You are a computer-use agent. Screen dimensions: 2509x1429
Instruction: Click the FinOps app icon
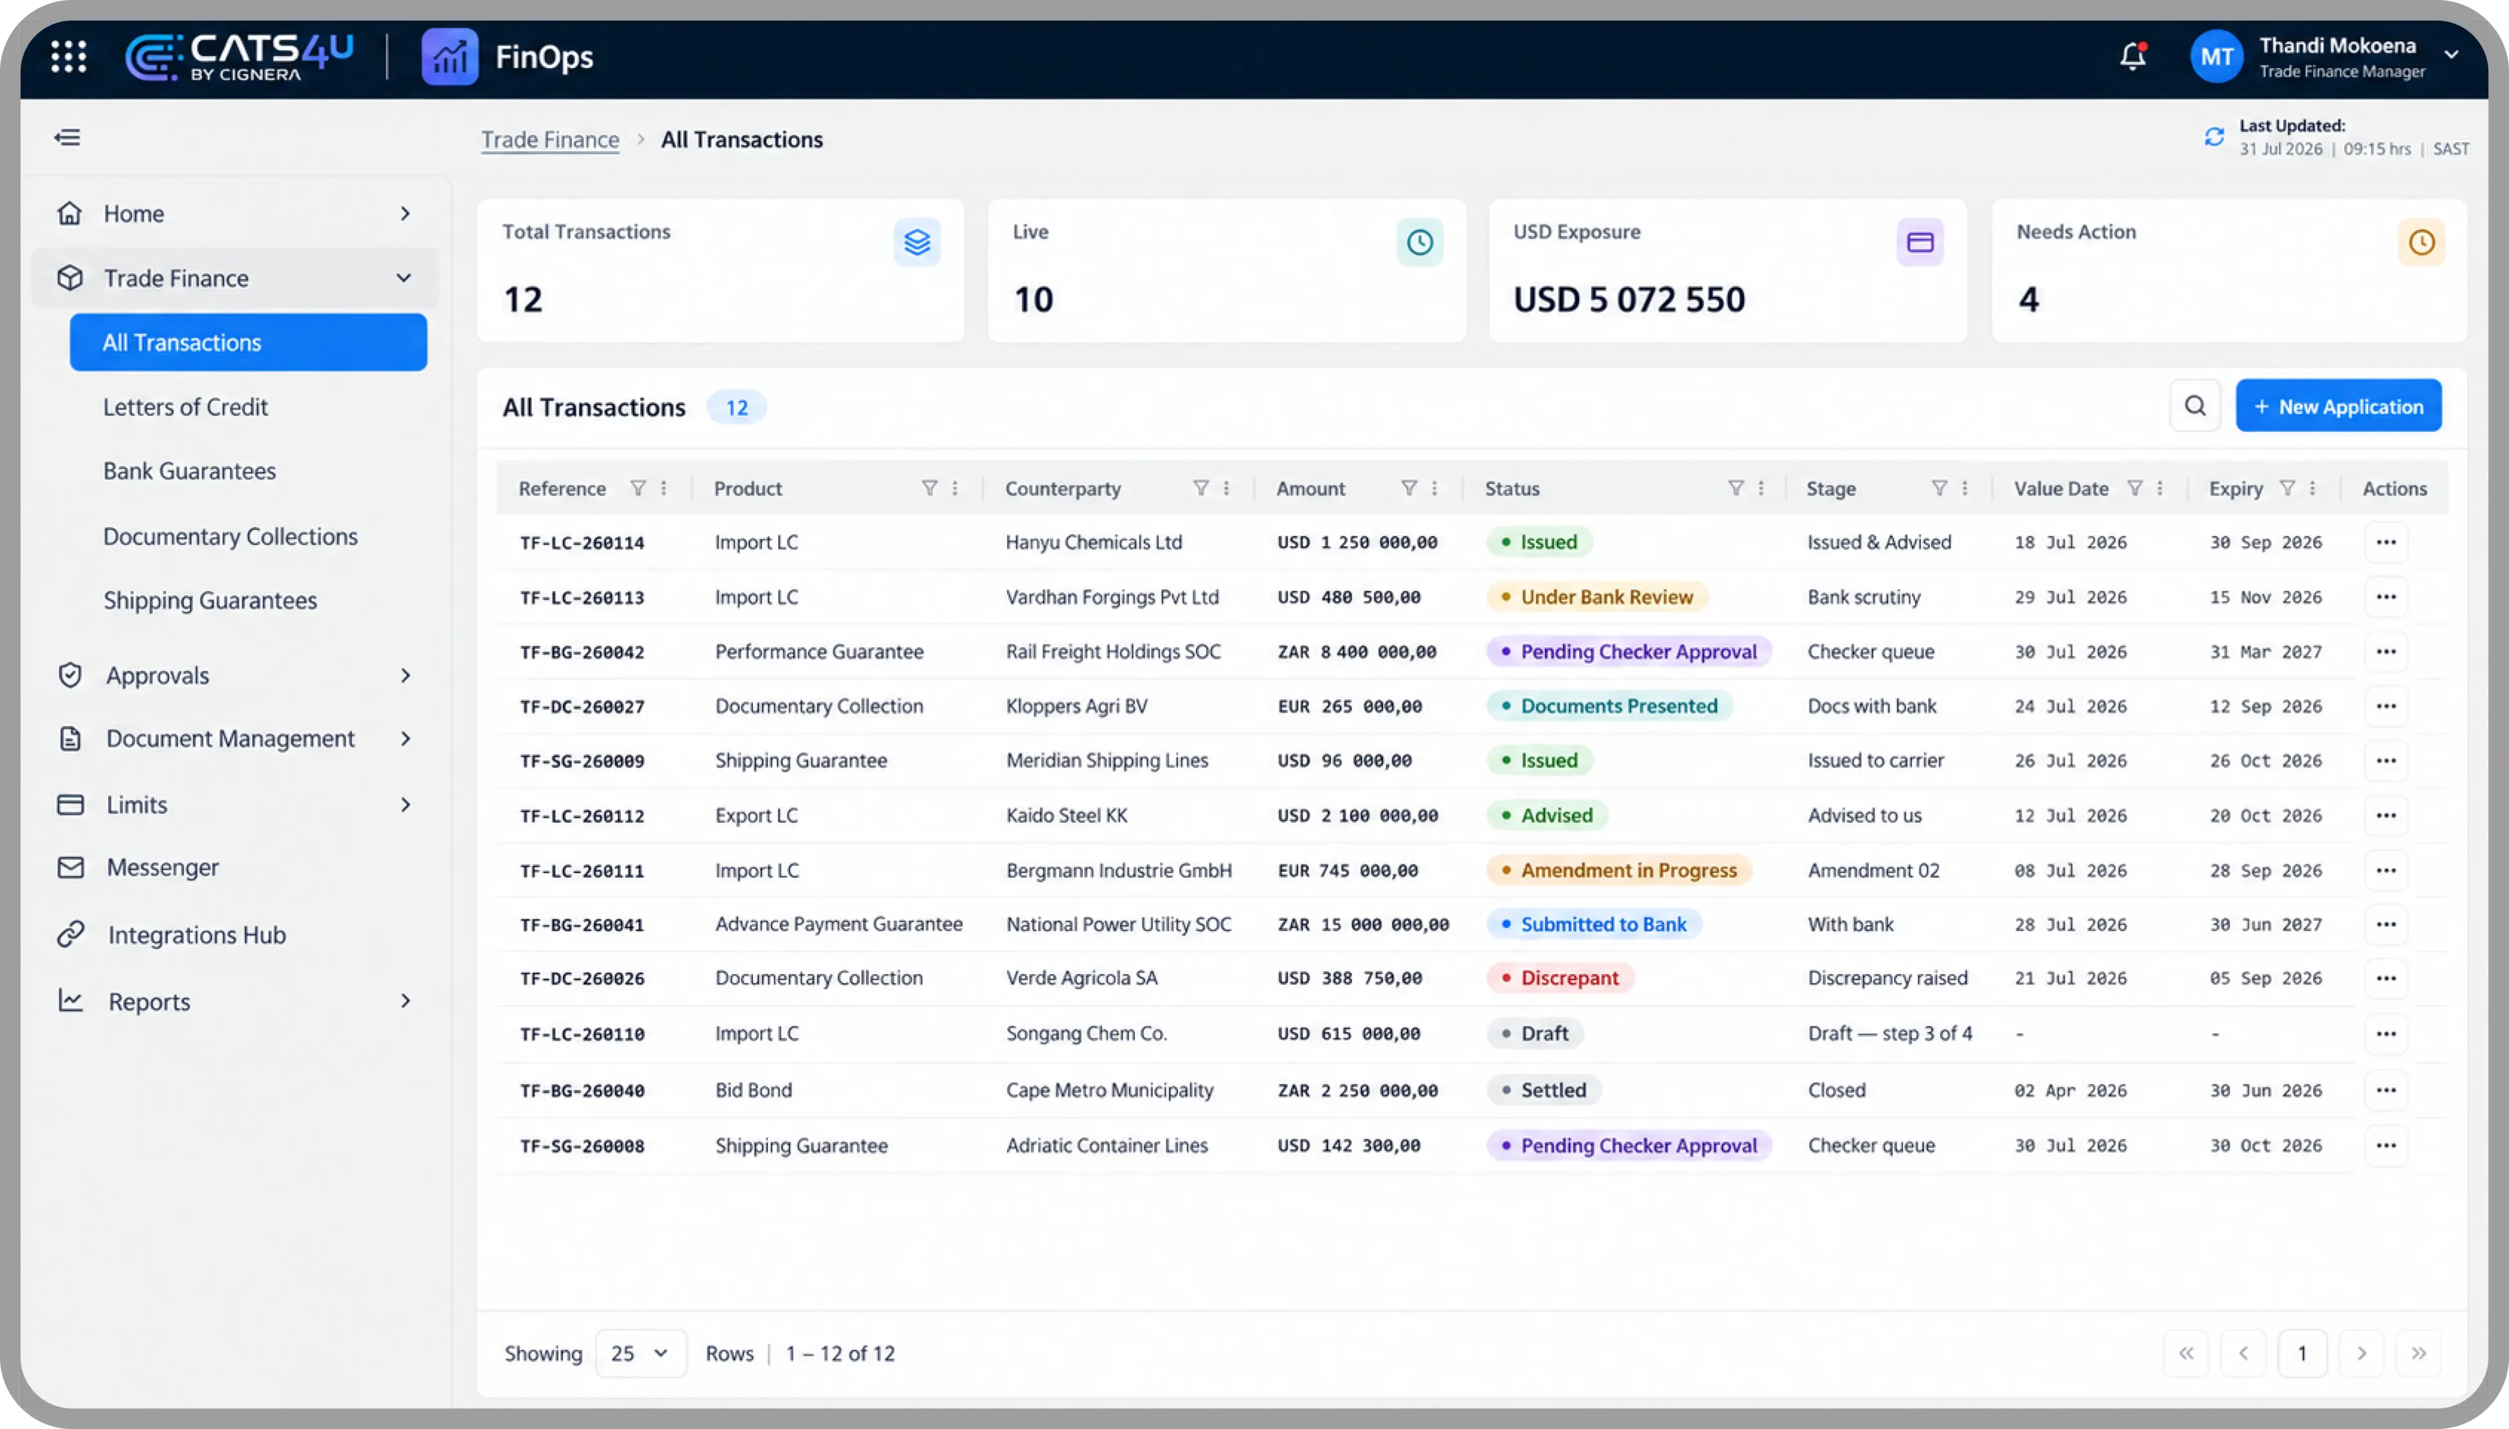450,56
